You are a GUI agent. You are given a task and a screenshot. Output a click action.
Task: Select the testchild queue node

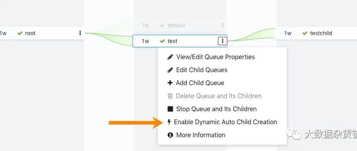[316, 33]
